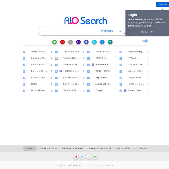The width and height of the screenshot is (169, 169).
Task: Click the Skidrow & Re... site name
Action: (x=71, y=65)
